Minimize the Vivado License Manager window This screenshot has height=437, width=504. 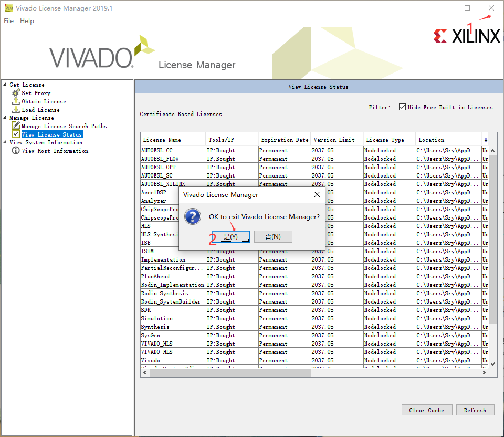[444, 8]
